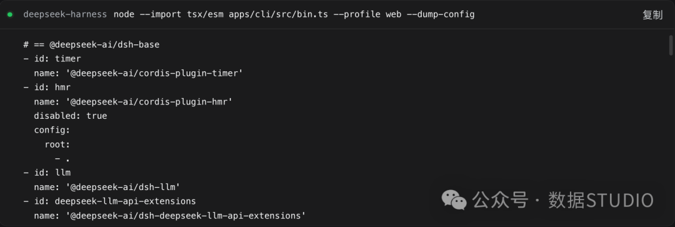
Task: Click the cordis-plugin-timer name line
Action: pyautogui.click(x=139, y=73)
